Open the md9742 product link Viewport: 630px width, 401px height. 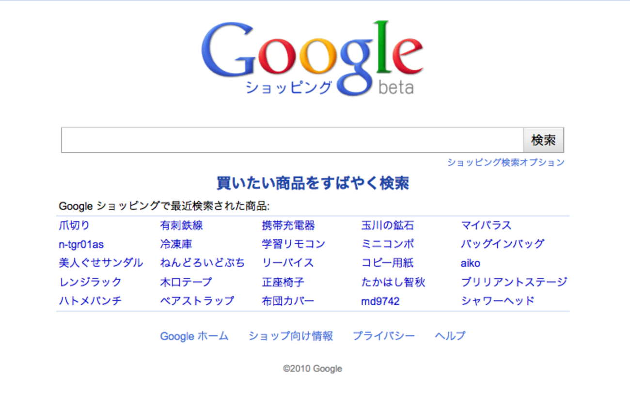coord(380,302)
